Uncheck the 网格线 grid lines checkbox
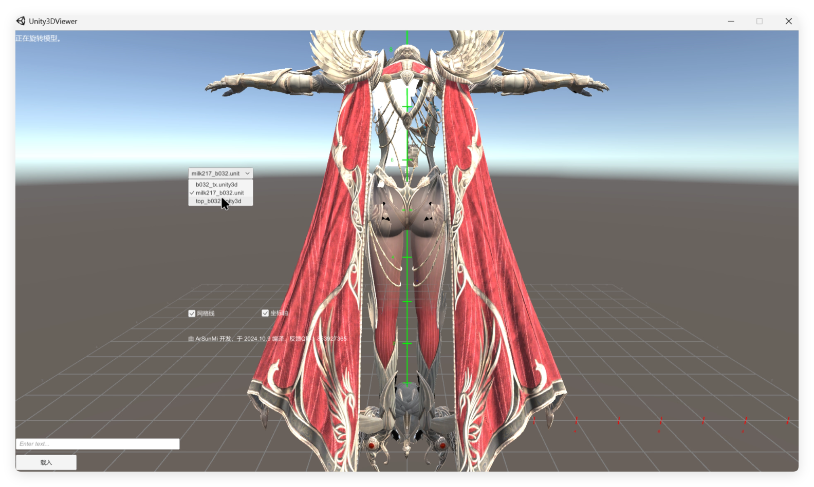814x487 pixels. point(192,314)
